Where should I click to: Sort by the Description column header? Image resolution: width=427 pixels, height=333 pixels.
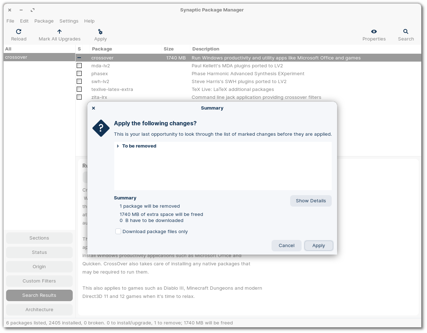point(305,49)
